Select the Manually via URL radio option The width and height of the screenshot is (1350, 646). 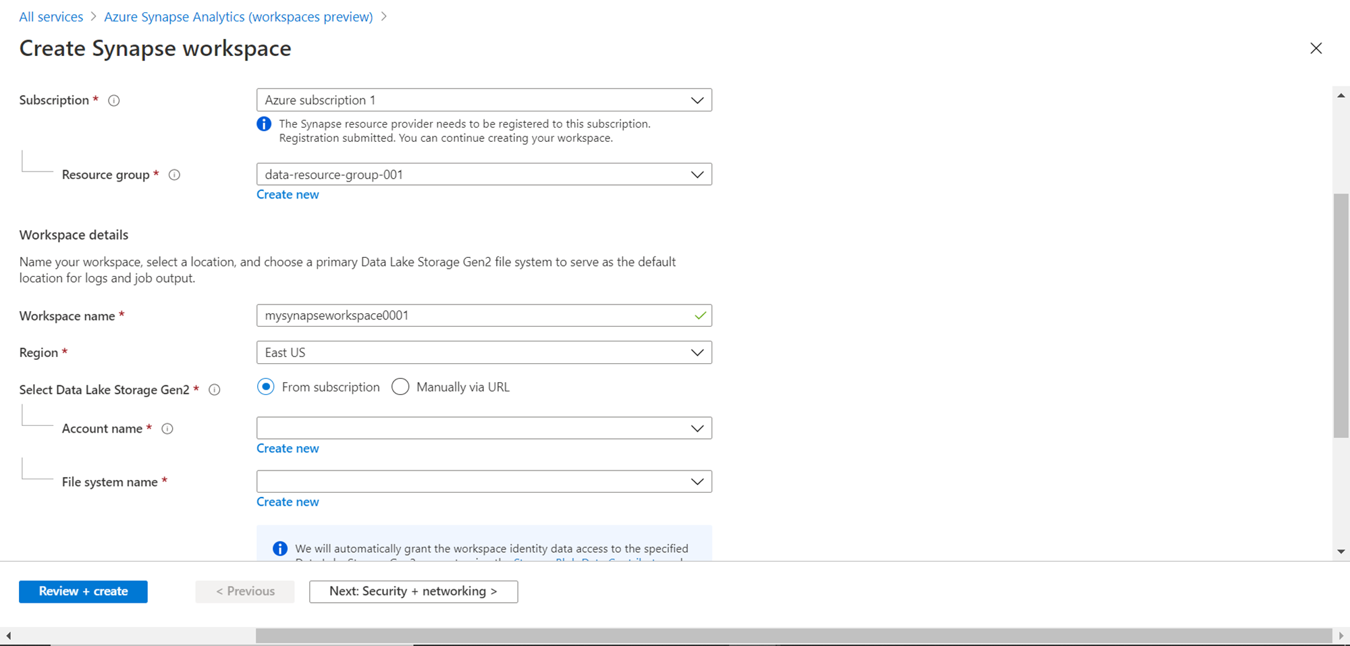(400, 387)
